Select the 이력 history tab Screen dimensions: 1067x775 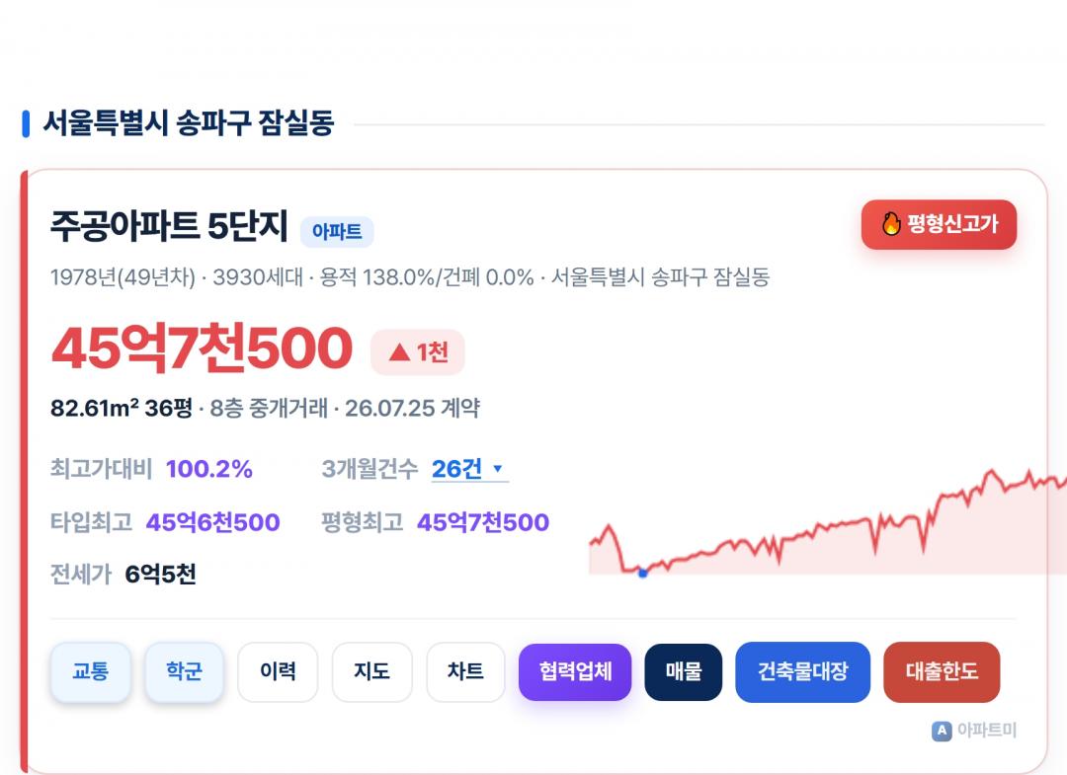pos(278,671)
